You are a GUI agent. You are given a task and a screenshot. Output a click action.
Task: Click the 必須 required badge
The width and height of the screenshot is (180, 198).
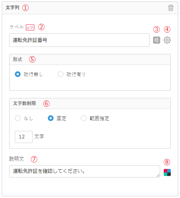(x=30, y=28)
